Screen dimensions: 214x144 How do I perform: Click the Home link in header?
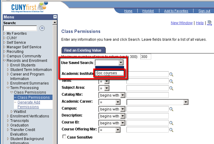(128, 11)
